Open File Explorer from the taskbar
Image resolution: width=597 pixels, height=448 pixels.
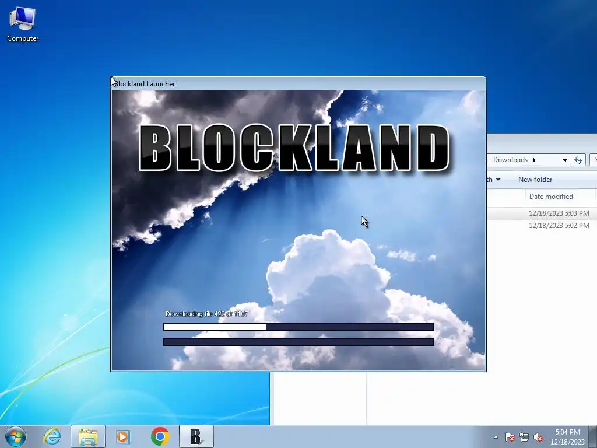pos(88,436)
